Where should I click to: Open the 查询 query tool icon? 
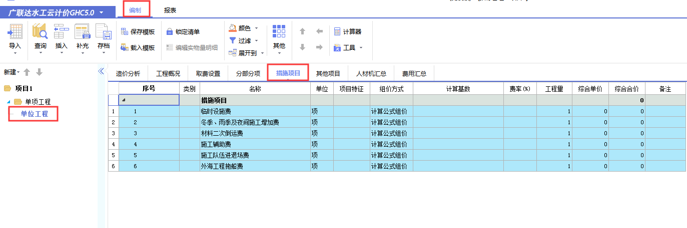[40, 32]
